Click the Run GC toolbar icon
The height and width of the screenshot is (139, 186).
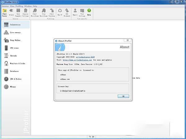[60, 12]
